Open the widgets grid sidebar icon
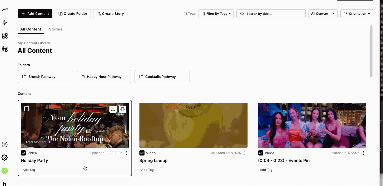 [x=5, y=36]
